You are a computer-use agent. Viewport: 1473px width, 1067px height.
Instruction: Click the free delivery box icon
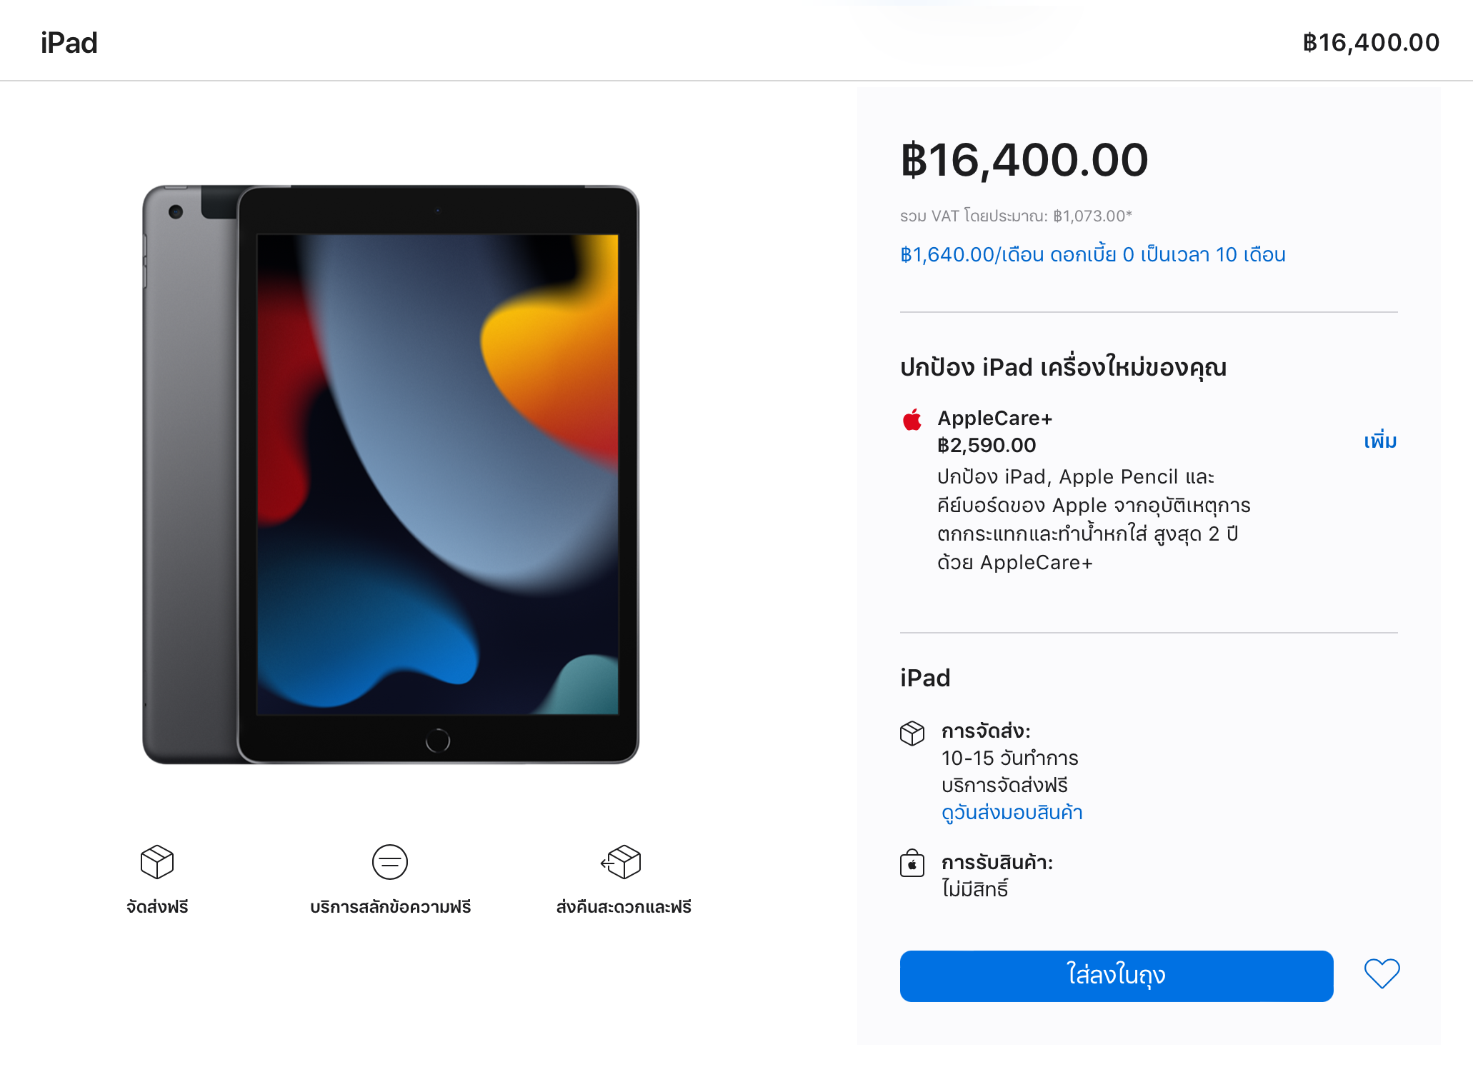coord(157,861)
